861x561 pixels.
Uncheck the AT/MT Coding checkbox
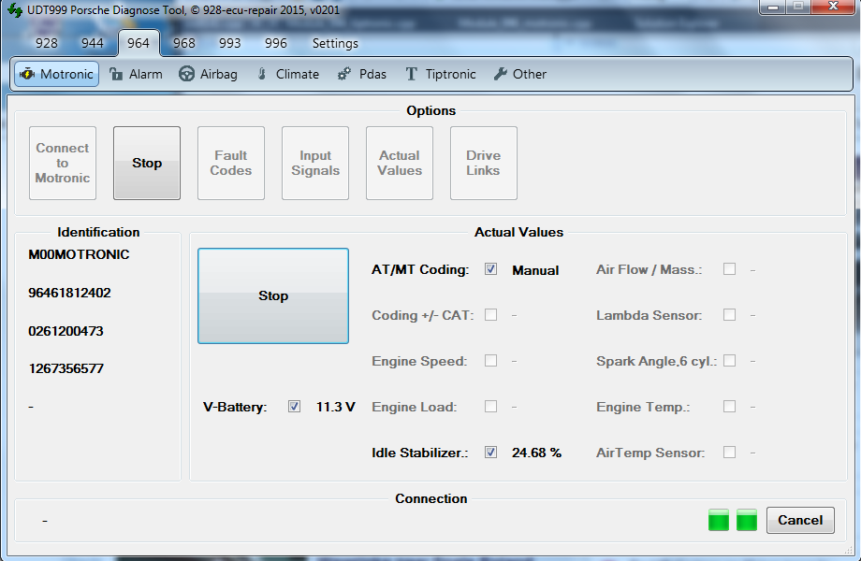pos(490,269)
